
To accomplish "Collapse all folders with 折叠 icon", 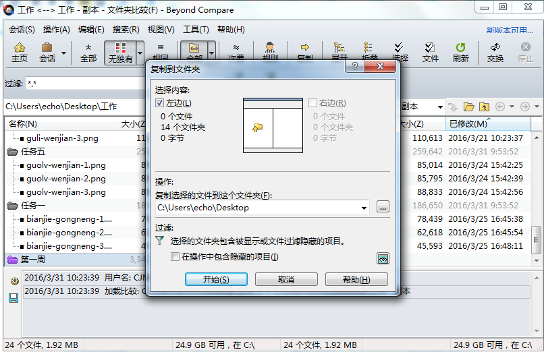I will [x=369, y=52].
